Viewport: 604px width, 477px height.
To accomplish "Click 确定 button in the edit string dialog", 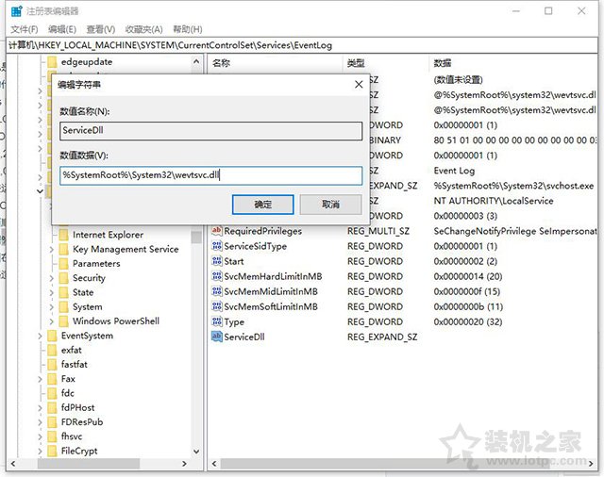I will 262,205.
